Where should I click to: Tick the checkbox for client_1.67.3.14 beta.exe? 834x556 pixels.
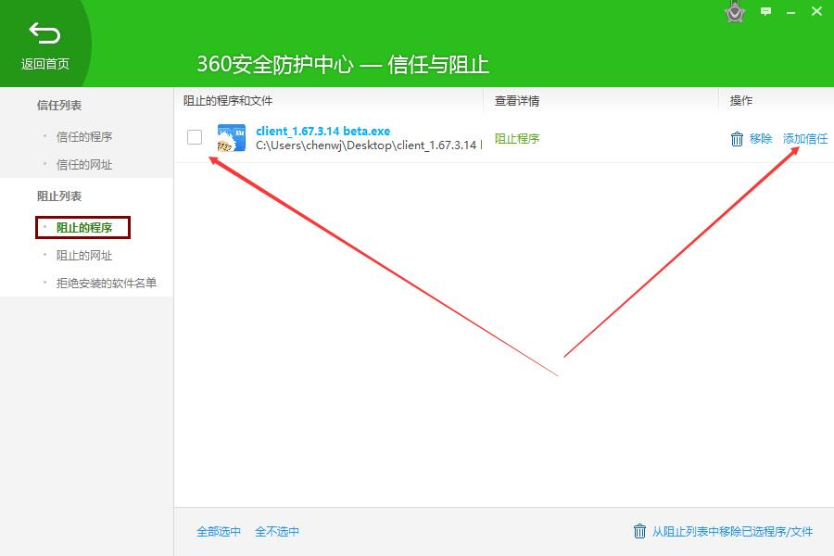point(195,137)
